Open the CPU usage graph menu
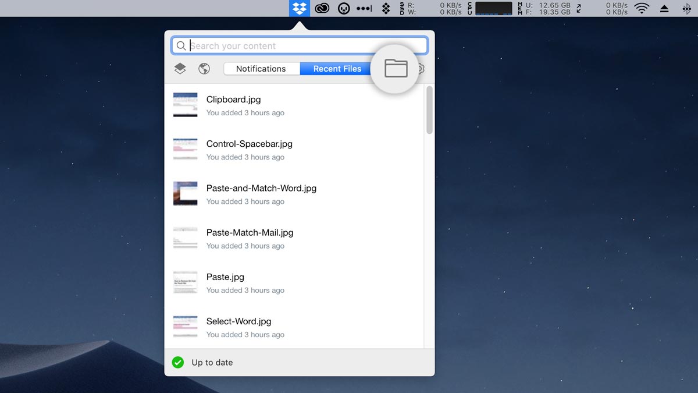Image resolution: width=698 pixels, height=393 pixels. (x=490, y=8)
